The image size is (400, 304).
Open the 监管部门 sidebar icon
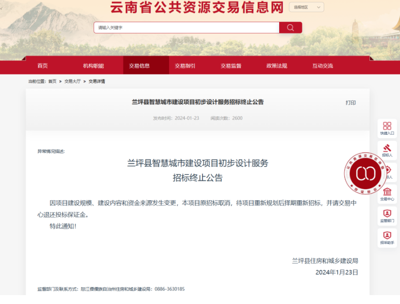(x=387, y=215)
